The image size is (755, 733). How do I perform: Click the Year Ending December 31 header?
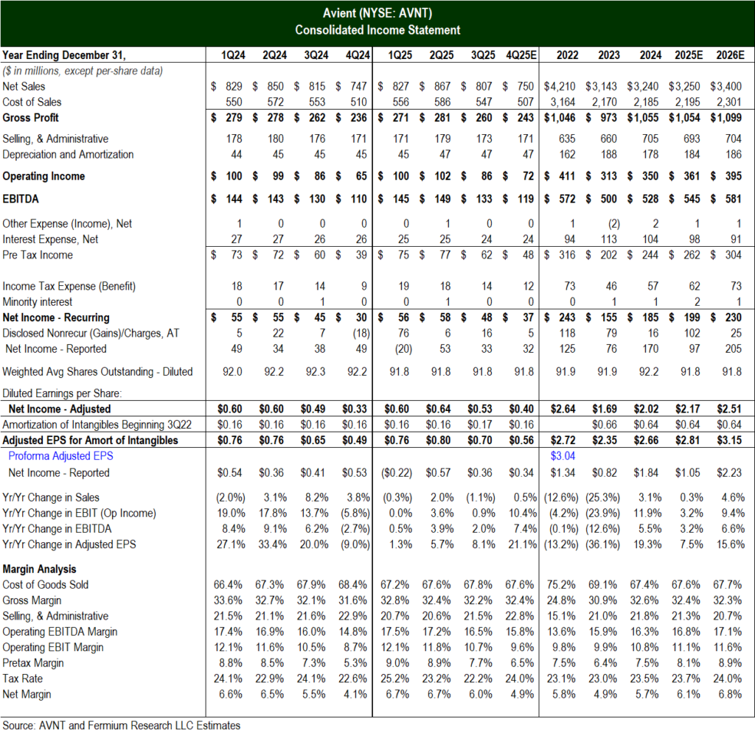pos(63,55)
